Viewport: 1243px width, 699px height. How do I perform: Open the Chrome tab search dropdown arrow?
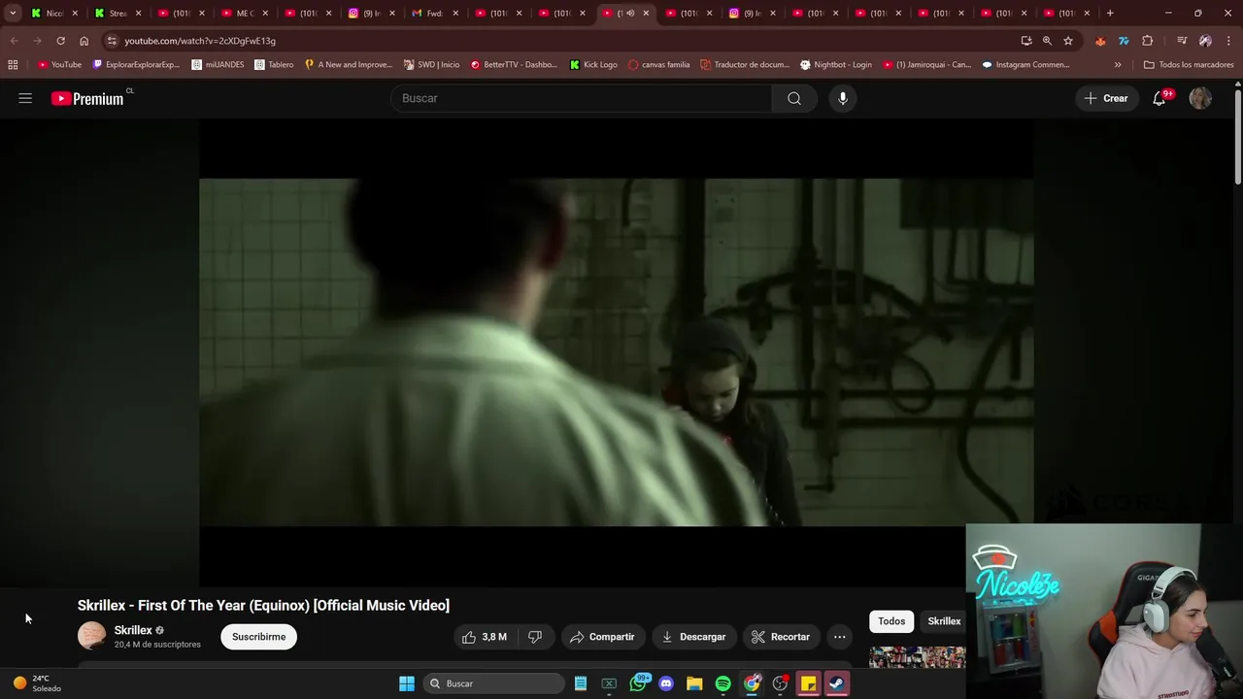pyautogui.click(x=13, y=13)
